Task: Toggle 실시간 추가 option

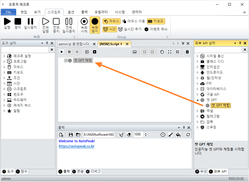Action: [x=130, y=29]
